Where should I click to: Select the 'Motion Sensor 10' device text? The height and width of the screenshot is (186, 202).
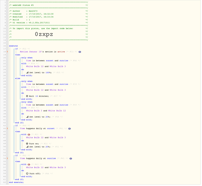click(x=31, y=52)
